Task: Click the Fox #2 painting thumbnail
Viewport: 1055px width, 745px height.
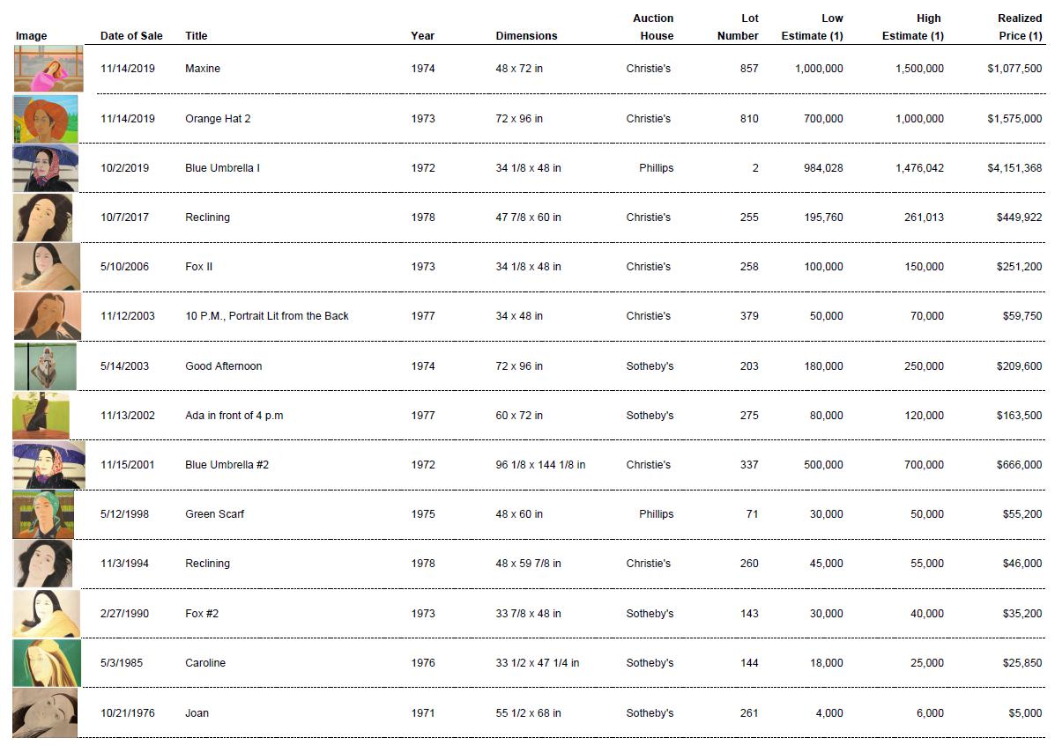Action: point(47,614)
